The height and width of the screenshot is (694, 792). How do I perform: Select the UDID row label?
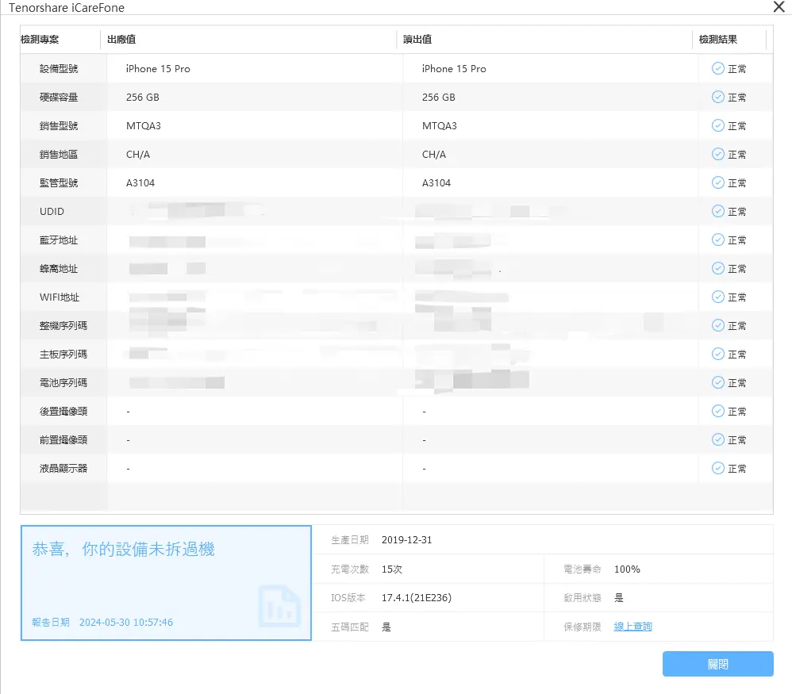click(52, 212)
